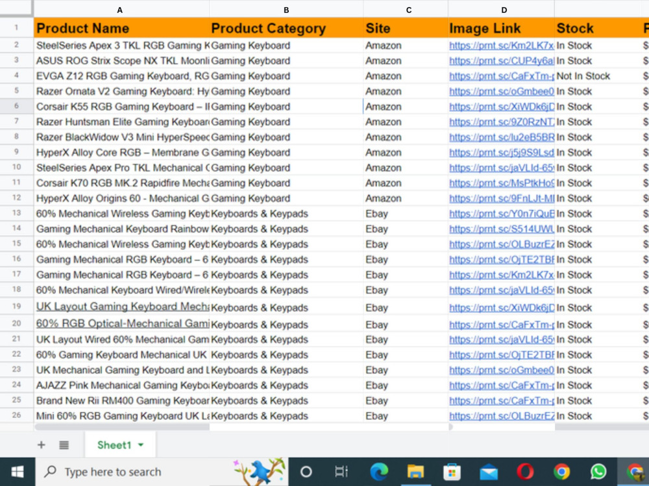Select Razer Ornata V2 product cell
This screenshot has height=486, width=649.
pyautogui.click(x=122, y=91)
